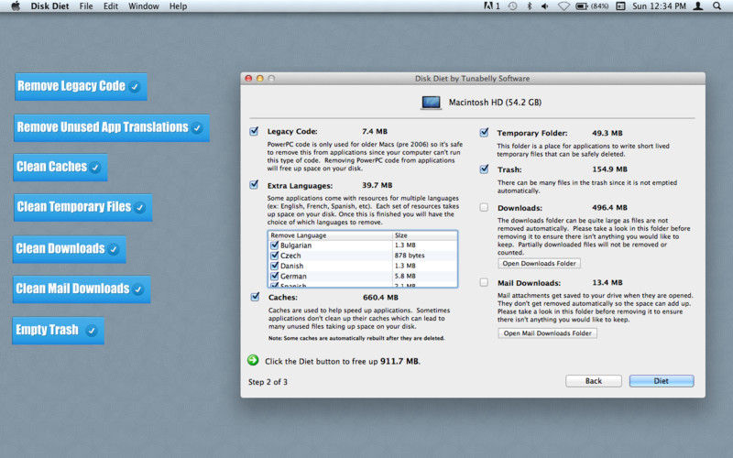Click the Remove Language column header
Viewport: 733px width, 458px height.
tap(330, 235)
